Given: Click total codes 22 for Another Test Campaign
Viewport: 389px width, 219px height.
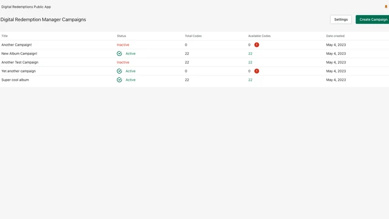Looking at the screenshot, I should click(x=187, y=62).
